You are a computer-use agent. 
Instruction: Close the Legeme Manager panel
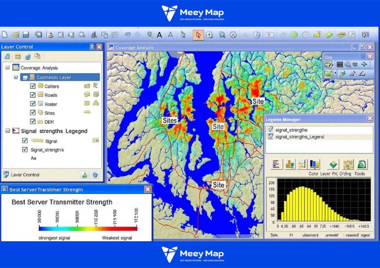tap(370, 118)
